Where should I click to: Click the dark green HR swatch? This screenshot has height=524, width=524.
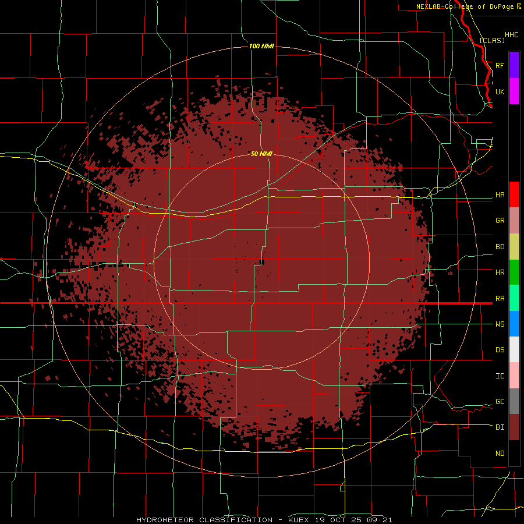coord(514,272)
